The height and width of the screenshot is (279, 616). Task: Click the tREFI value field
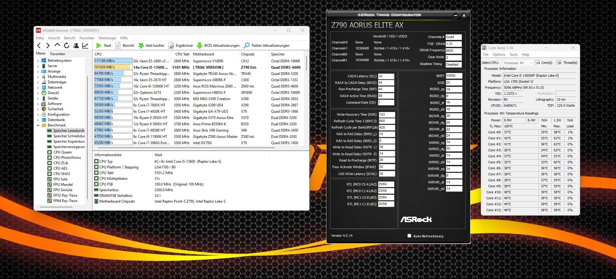click(454, 76)
